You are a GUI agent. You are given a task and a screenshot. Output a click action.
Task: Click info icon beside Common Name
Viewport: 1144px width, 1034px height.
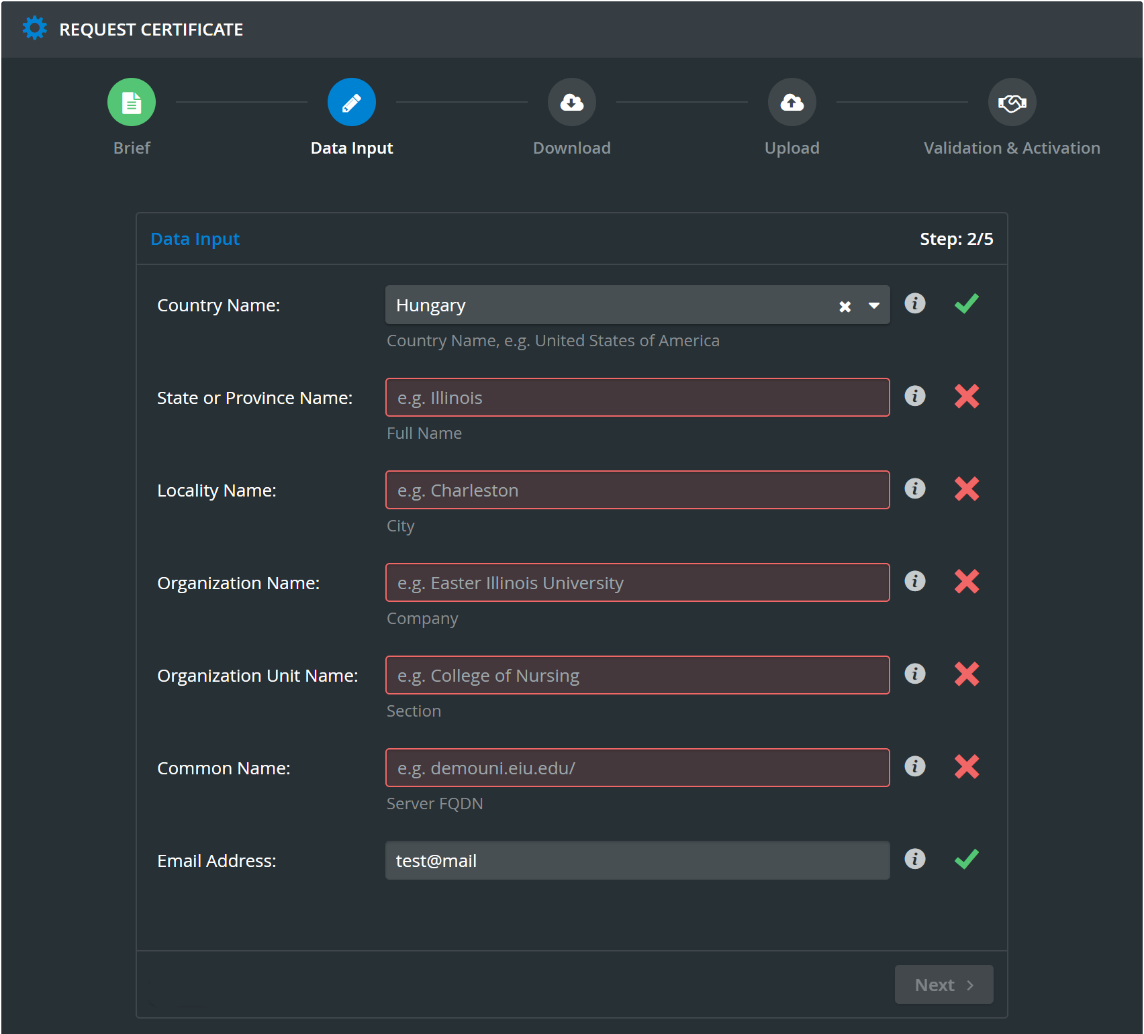[x=915, y=766]
